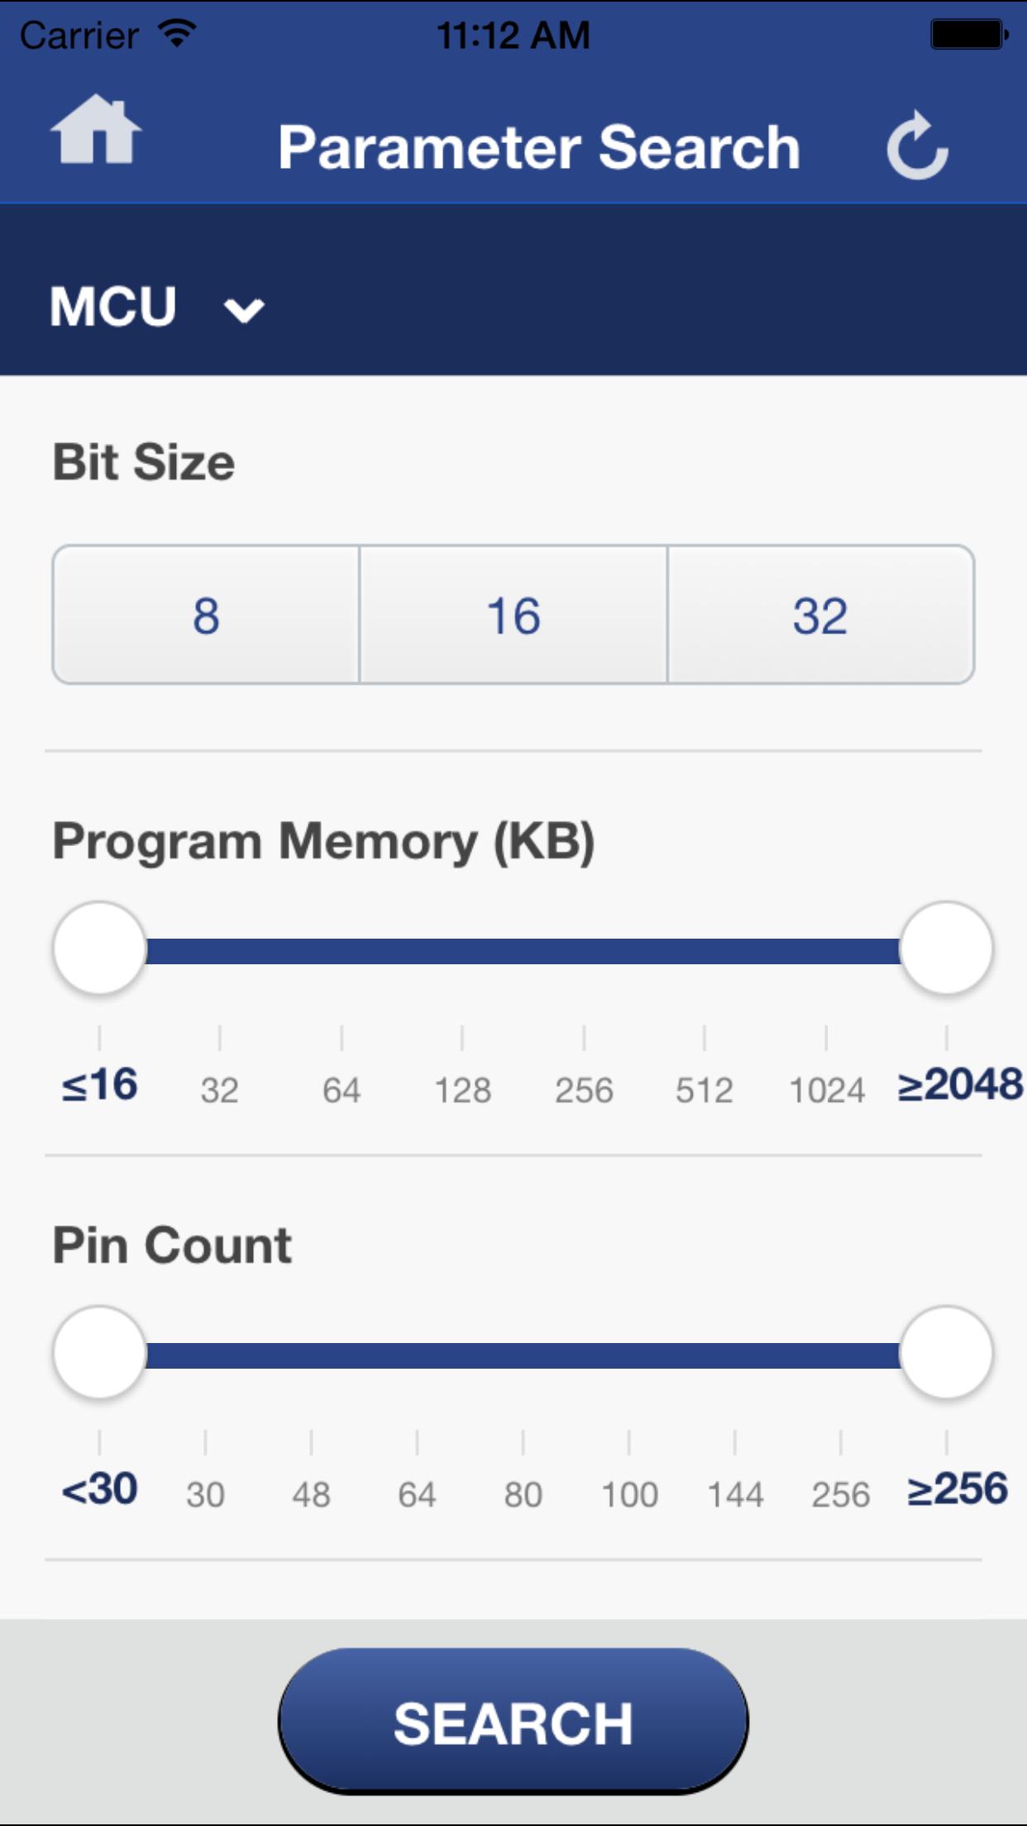Screen dimensions: 1027x1826
Task: Tap the Carrier label in the status bar
Action: (79, 33)
